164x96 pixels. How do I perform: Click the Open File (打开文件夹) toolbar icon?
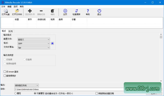click(17, 11)
